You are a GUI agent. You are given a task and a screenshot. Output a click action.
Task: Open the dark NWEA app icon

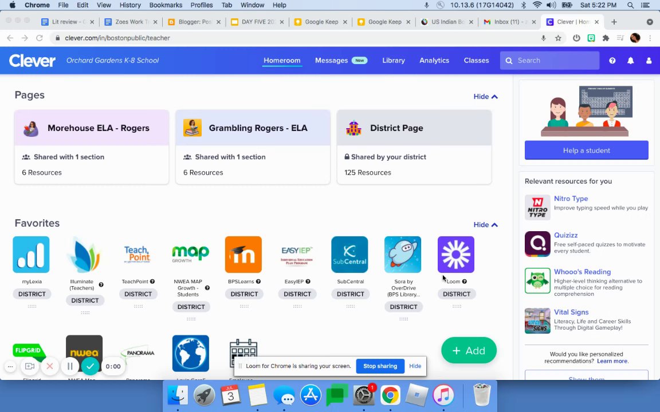(x=84, y=353)
